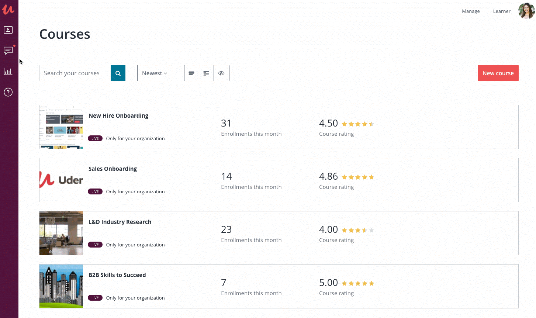Toggle LIVE status on New Hire Onboarding

(95, 138)
